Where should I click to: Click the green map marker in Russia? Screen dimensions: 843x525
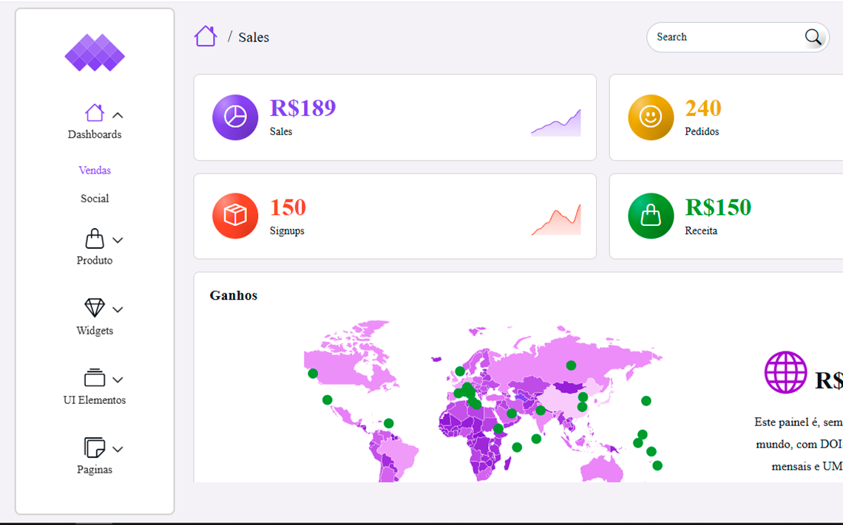click(x=571, y=366)
